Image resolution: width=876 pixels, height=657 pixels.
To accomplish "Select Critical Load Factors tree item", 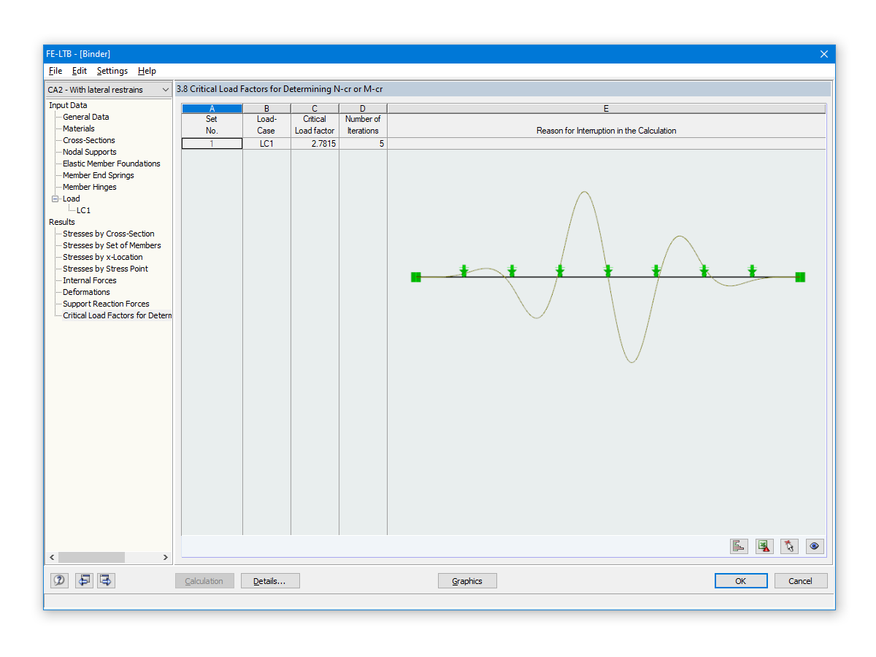I will click(118, 315).
